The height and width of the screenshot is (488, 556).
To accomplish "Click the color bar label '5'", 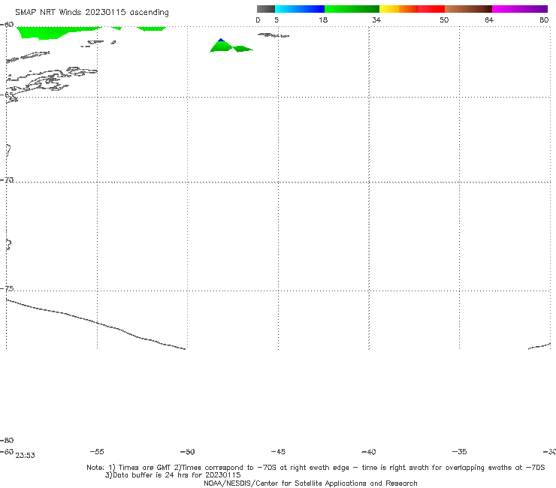I will [276, 20].
